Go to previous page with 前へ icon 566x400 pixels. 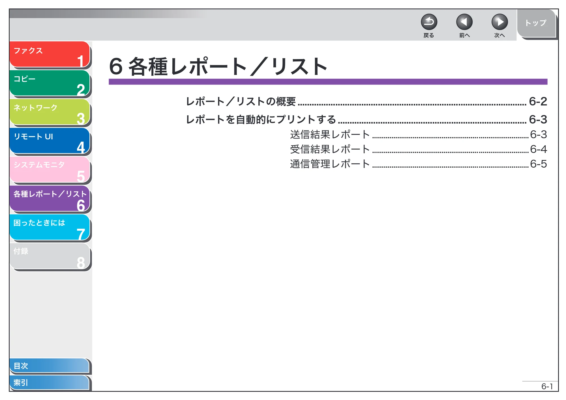pos(464,22)
